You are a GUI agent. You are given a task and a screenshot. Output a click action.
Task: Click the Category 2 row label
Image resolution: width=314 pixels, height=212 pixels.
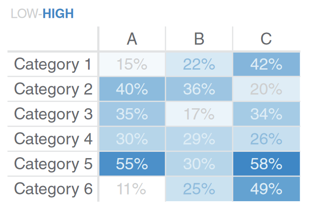point(53,89)
